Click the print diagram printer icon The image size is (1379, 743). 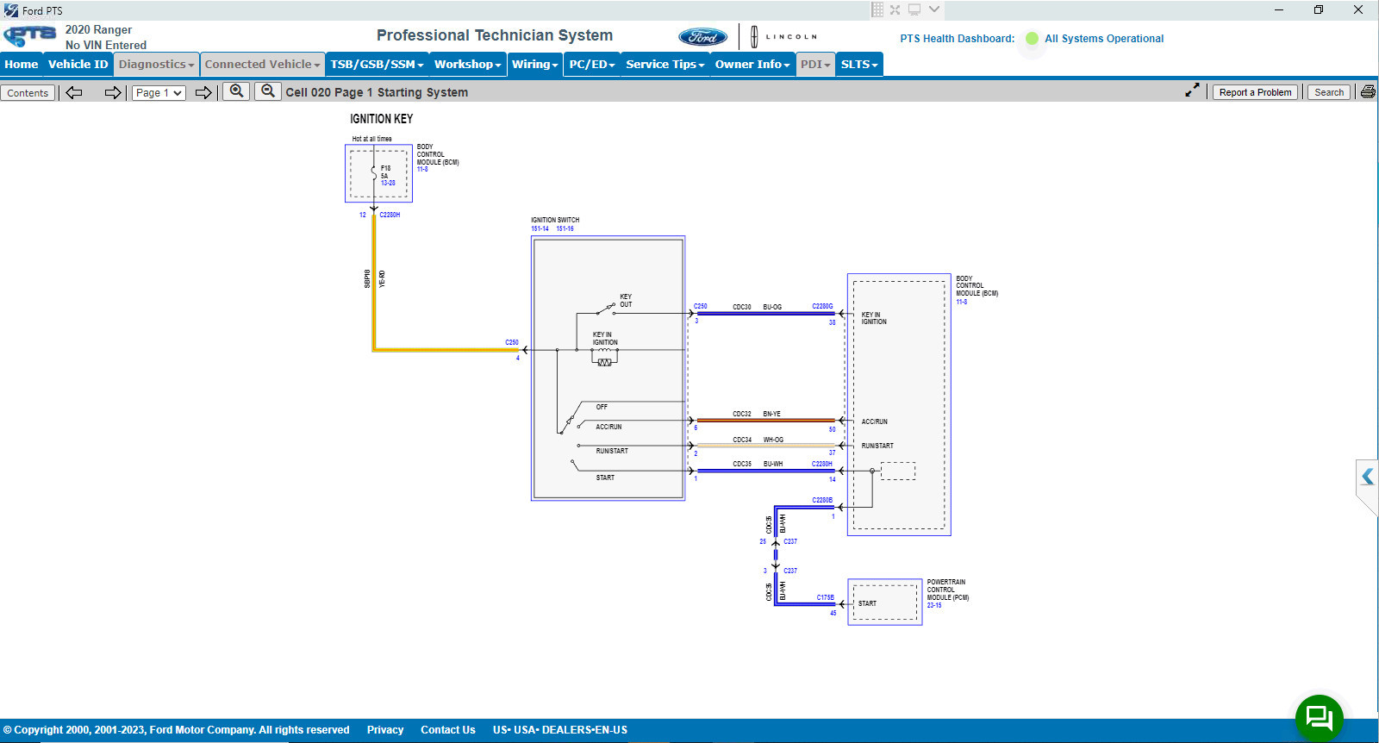[1368, 92]
